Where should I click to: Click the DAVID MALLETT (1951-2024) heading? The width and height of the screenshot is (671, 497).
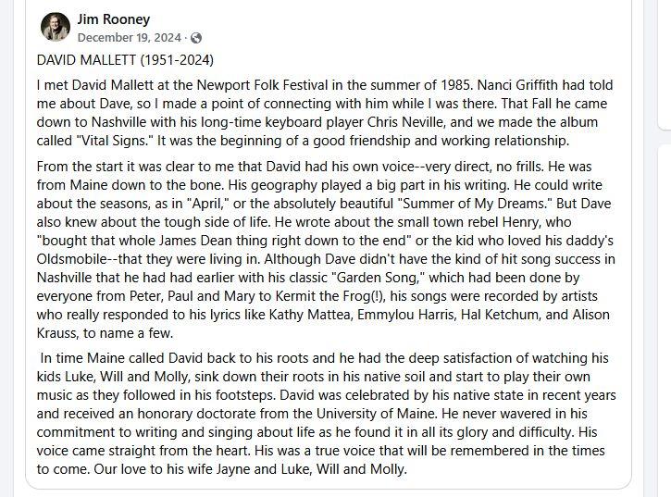(125, 61)
